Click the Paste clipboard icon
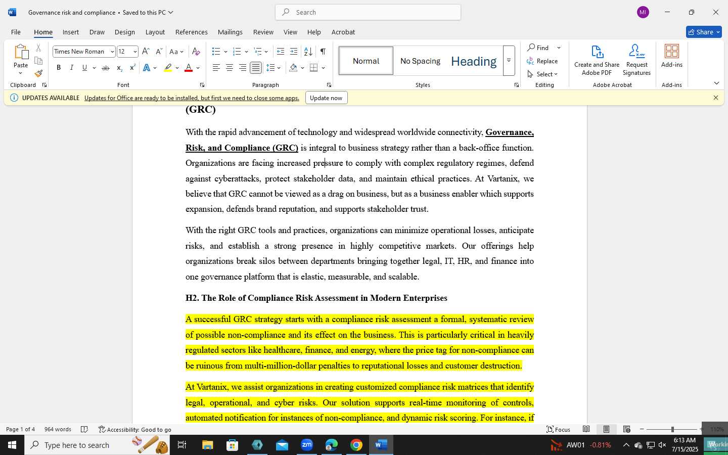 tap(21, 52)
